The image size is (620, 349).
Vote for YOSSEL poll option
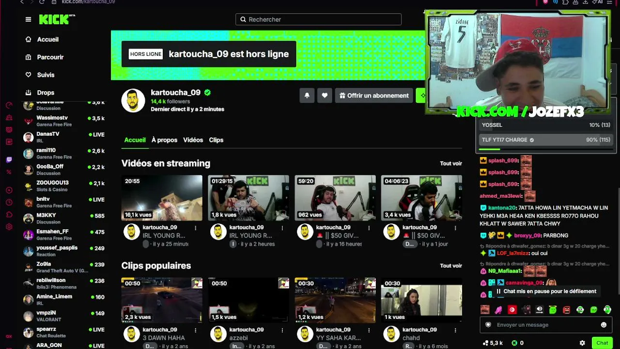pos(546,125)
